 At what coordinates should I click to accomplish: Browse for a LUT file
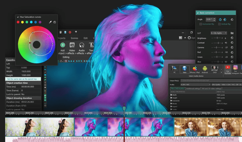(x=232, y=33)
